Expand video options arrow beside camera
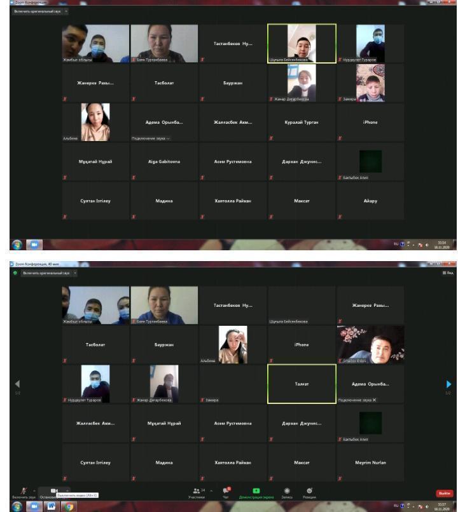 [x=68, y=490]
